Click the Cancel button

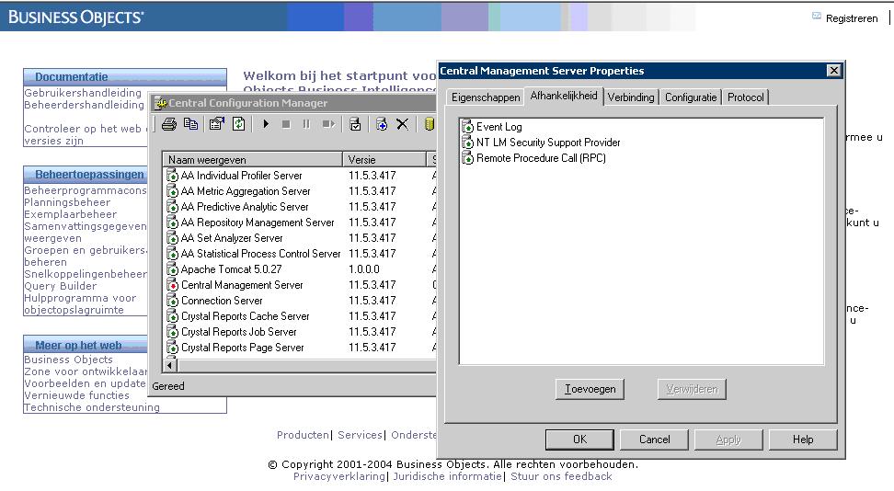pyautogui.click(x=654, y=440)
